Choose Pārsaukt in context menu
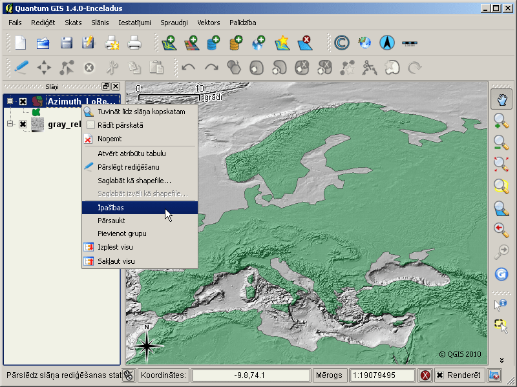This screenshot has height=387, width=517. click(x=140, y=221)
